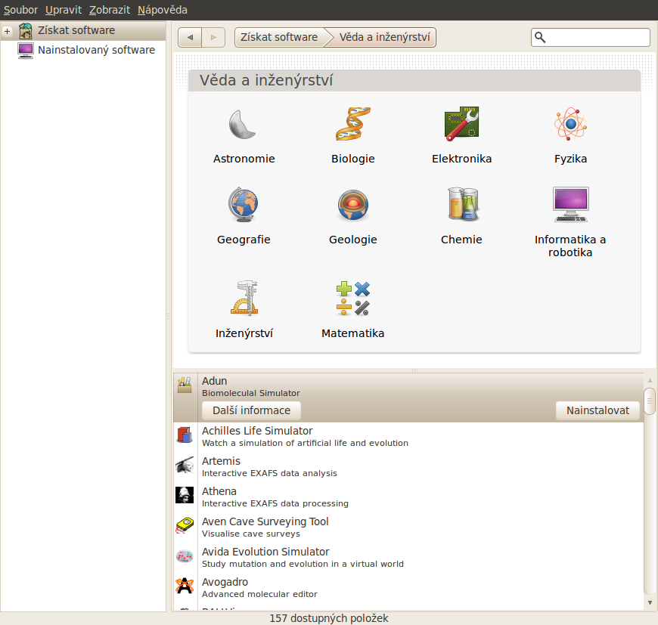
Task: Click the Matematika category label
Action: coord(353,333)
